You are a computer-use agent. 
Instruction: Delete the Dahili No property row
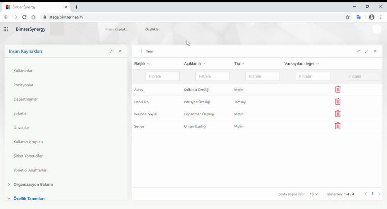tap(337, 102)
